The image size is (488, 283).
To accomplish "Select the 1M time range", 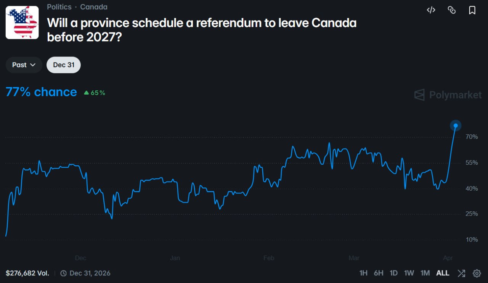I will pos(425,273).
